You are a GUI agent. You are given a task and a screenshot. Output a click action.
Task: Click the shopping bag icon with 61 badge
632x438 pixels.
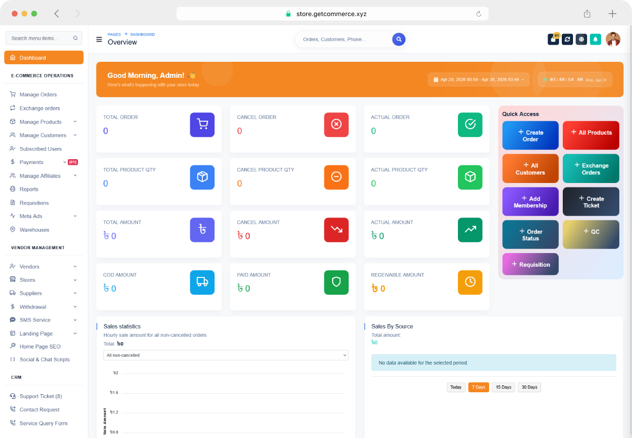tap(553, 39)
